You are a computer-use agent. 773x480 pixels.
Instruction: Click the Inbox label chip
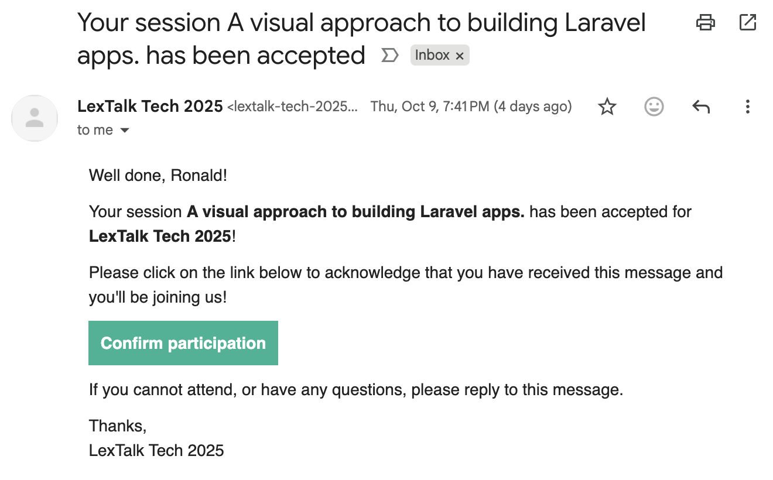[x=432, y=56]
